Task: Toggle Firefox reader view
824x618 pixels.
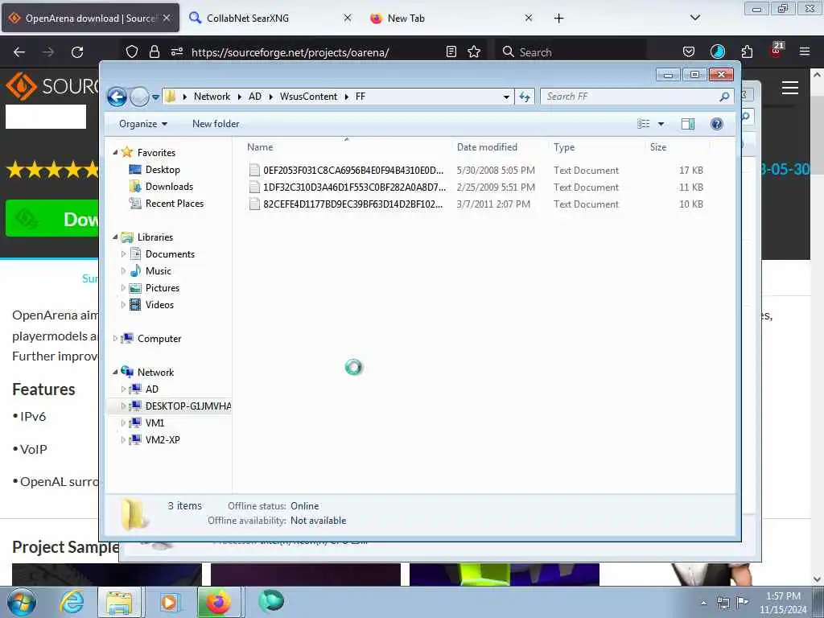Action: tap(451, 51)
